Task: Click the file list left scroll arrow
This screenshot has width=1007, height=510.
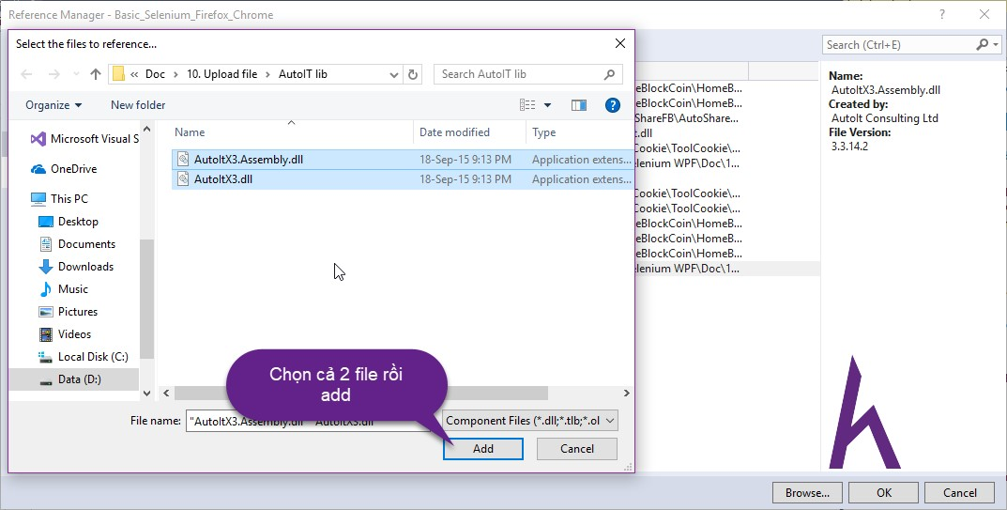Action: (166, 393)
